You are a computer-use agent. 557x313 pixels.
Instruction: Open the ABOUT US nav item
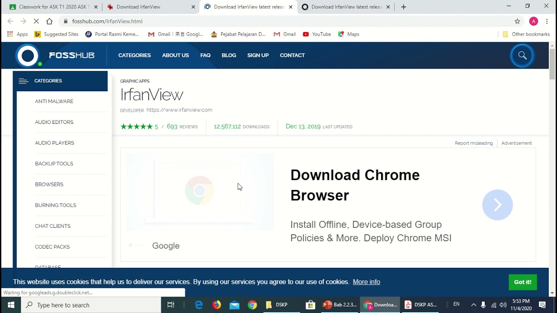(175, 55)
